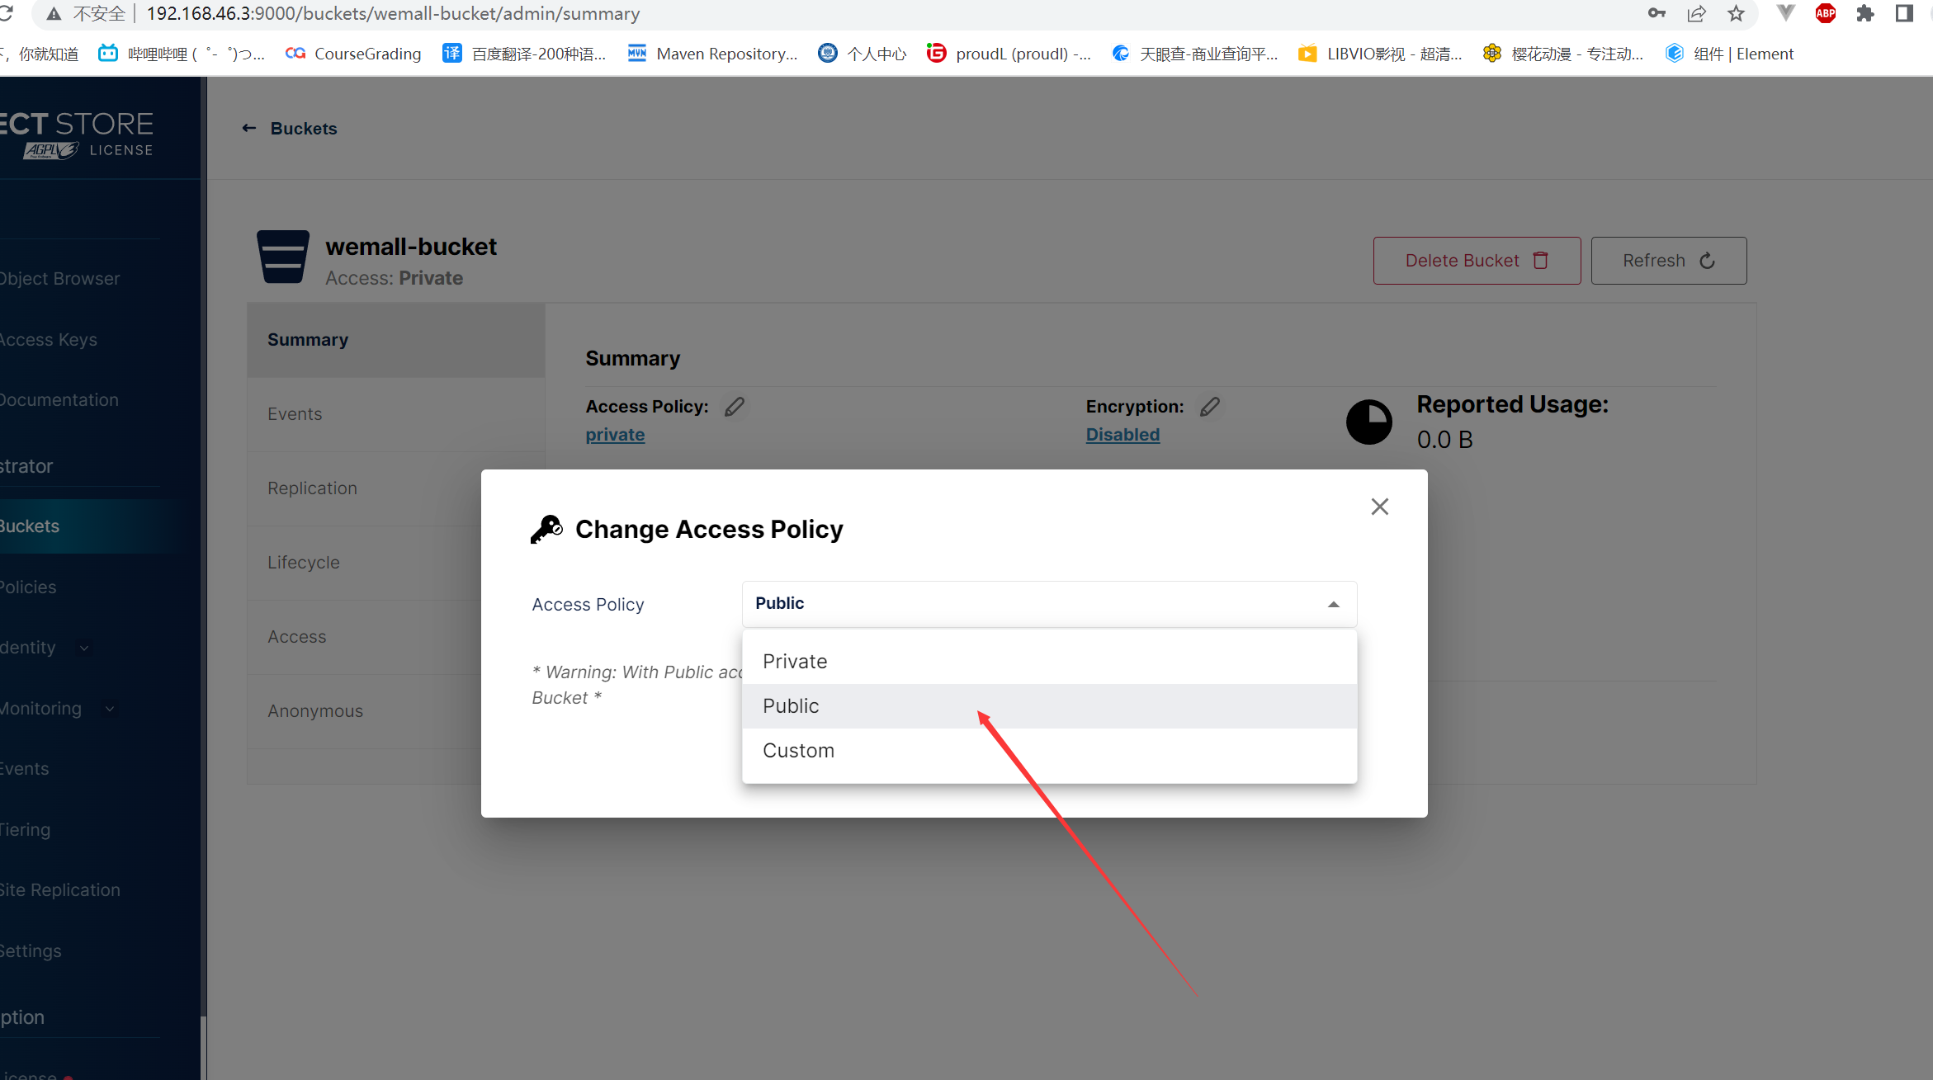Select the Private option in dropdown
The height and width of the screenshot is (1080, 1933).
795,662
